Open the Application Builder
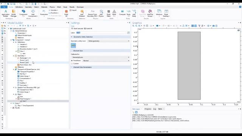The image size is (242, 136). pos(6,13)
